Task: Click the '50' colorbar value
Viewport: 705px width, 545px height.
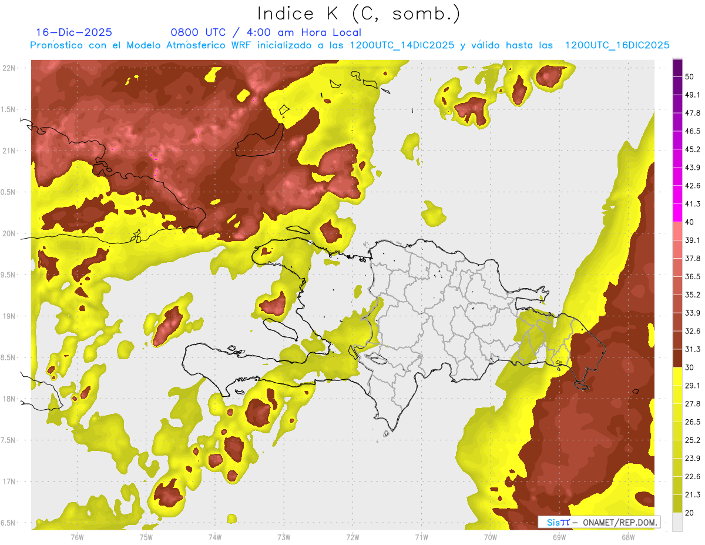Action: 690,77
